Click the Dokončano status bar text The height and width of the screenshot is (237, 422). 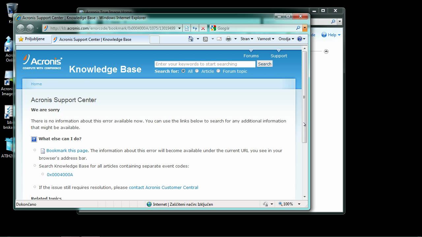26,204
